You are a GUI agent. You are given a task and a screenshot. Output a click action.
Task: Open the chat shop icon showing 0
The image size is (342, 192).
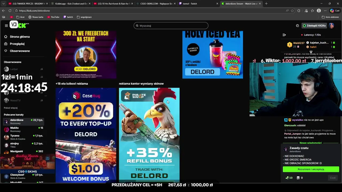point(300,178)
